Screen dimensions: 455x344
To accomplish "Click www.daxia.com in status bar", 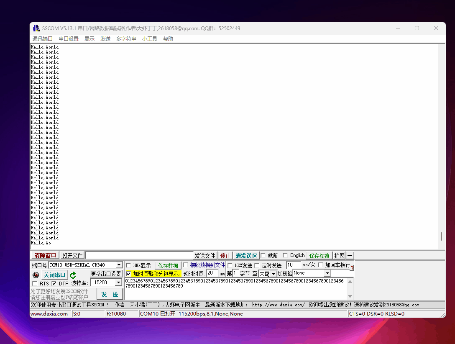I will (49, 314).
